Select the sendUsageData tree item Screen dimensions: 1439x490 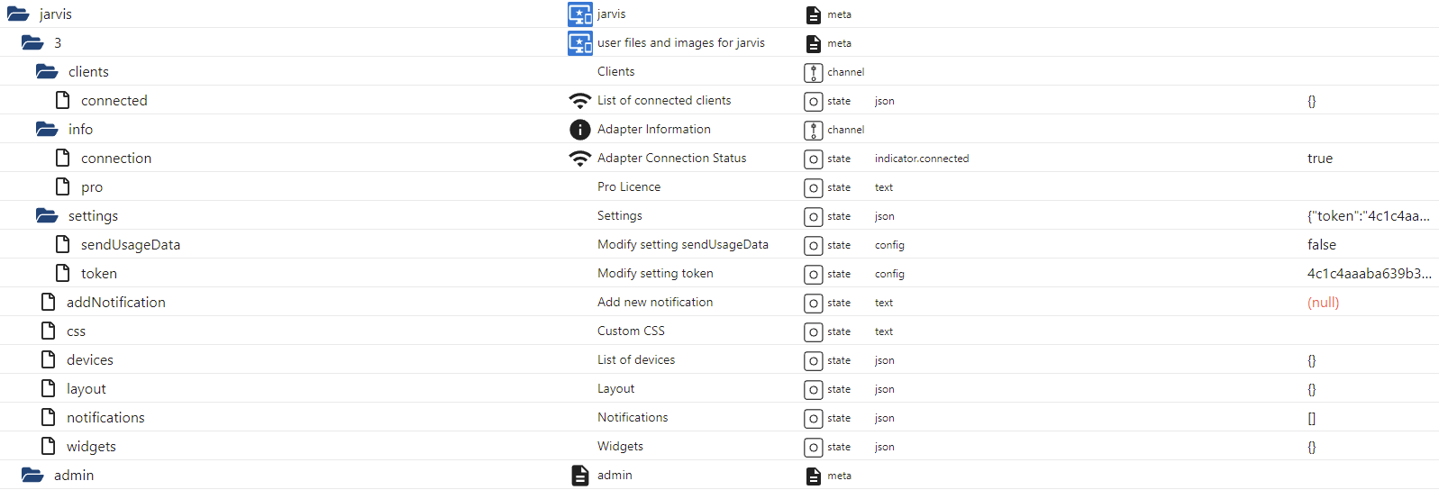(131, 245)
